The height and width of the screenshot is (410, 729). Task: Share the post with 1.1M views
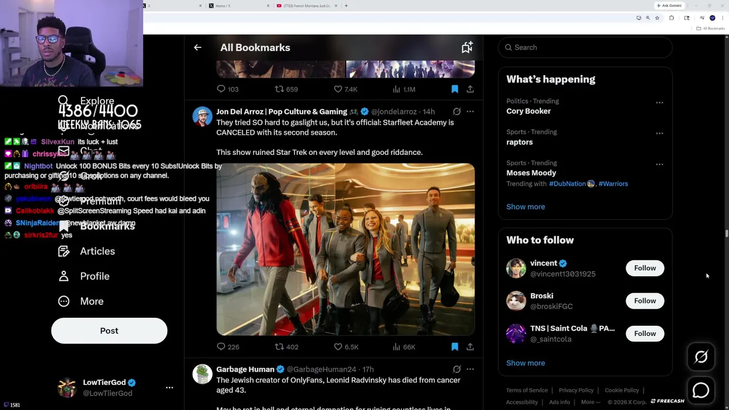(x=470, y=89)
